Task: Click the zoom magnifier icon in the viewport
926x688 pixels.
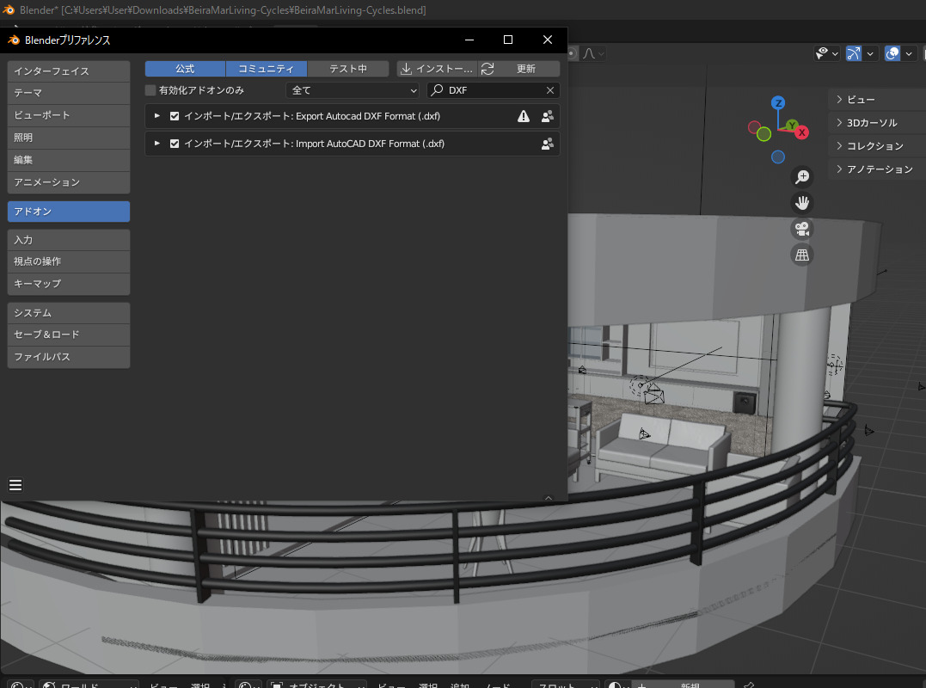Action: (802, 176)
